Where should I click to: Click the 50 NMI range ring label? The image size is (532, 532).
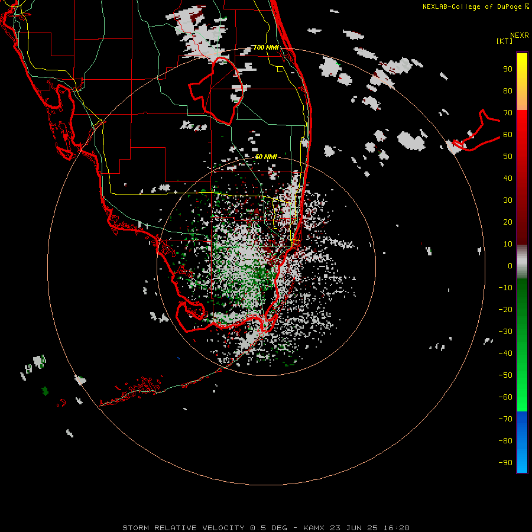pos(267,157)
